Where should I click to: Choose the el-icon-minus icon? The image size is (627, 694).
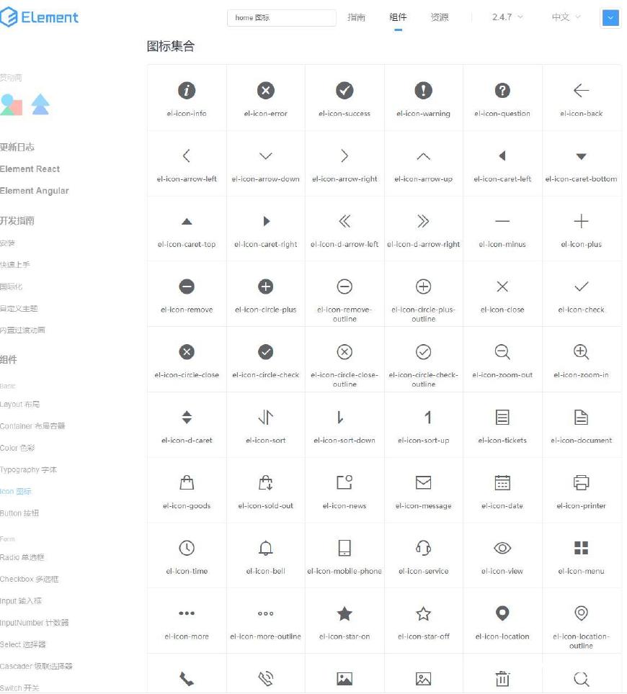pyautogui.click(x=502, y=221)
